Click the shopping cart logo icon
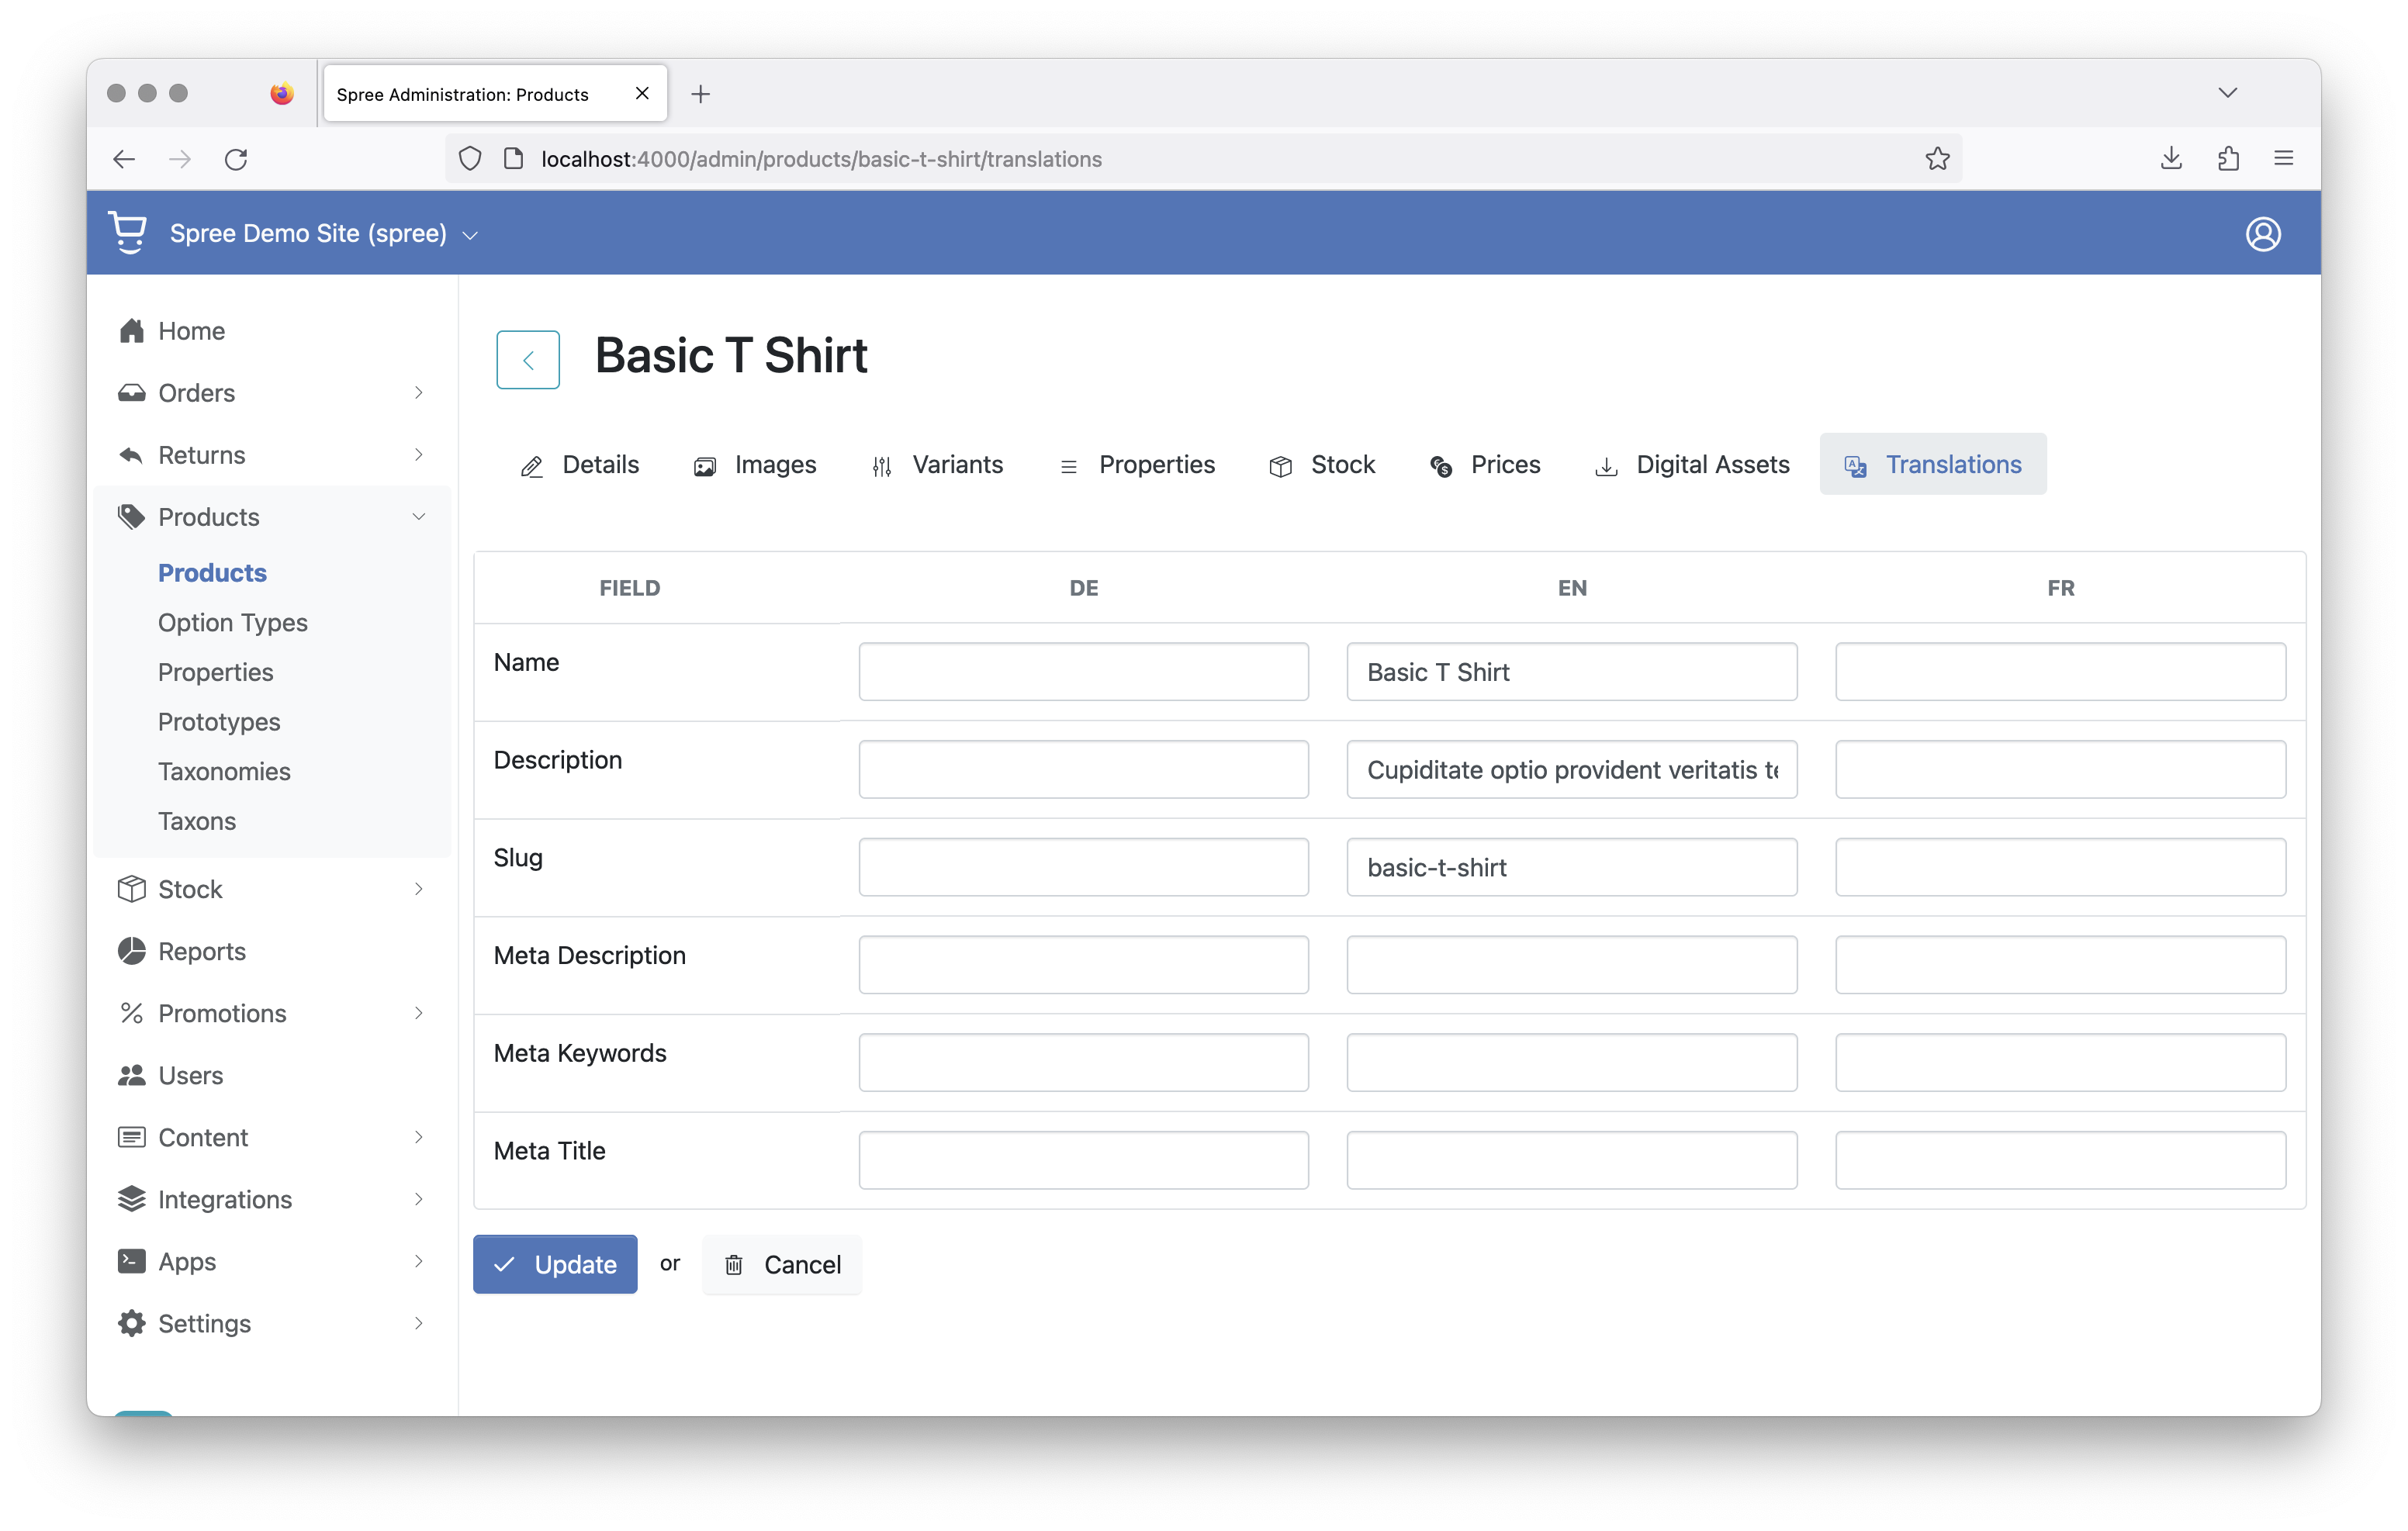The width and height of the screenshot is (2408, 1531). click(128, 232)
